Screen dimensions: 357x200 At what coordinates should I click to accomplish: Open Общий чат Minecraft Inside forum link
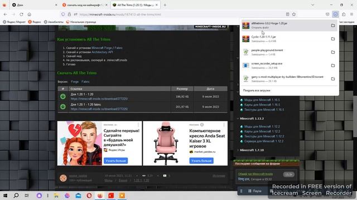pyautogui.click(x=255, y=174)
